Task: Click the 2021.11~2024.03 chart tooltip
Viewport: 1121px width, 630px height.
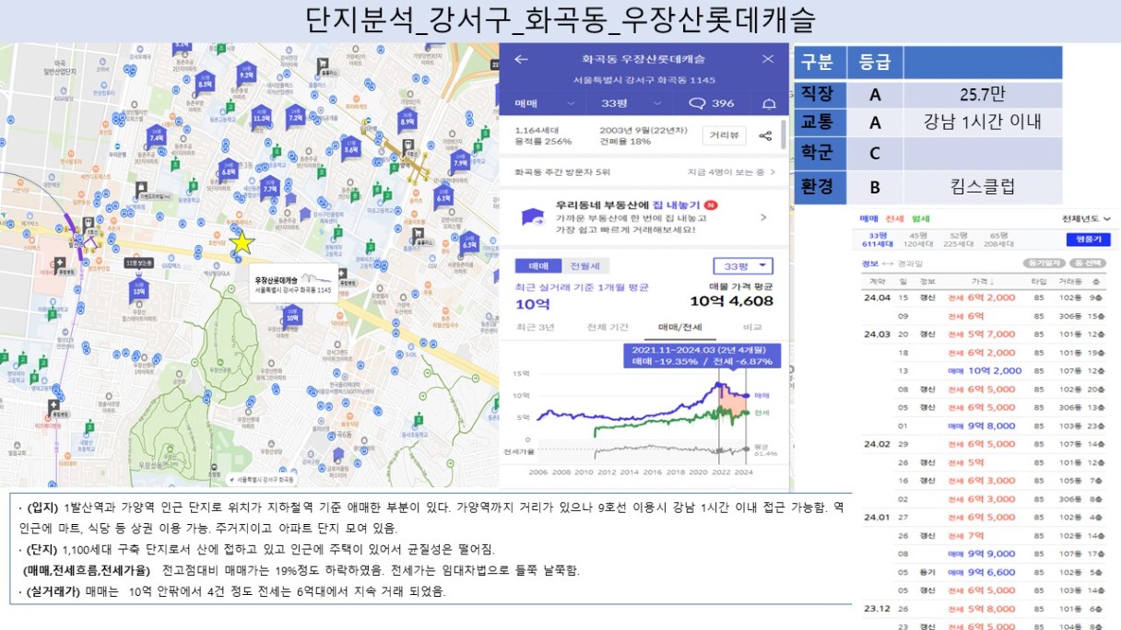Action: pos(701,356)
